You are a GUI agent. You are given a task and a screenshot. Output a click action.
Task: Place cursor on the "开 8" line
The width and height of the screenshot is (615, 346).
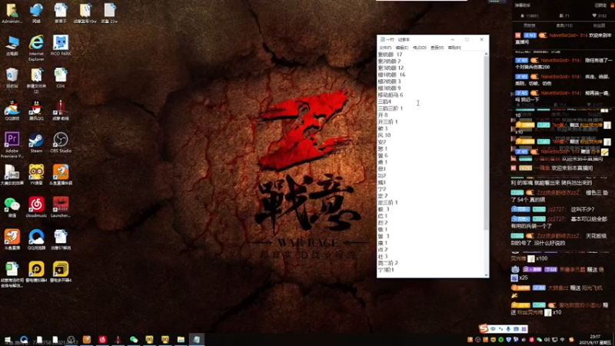tap(383, 115)
